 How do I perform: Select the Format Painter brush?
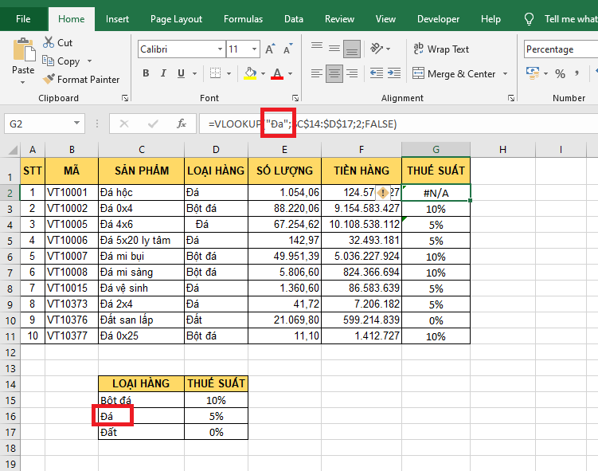tap(48, 80)
